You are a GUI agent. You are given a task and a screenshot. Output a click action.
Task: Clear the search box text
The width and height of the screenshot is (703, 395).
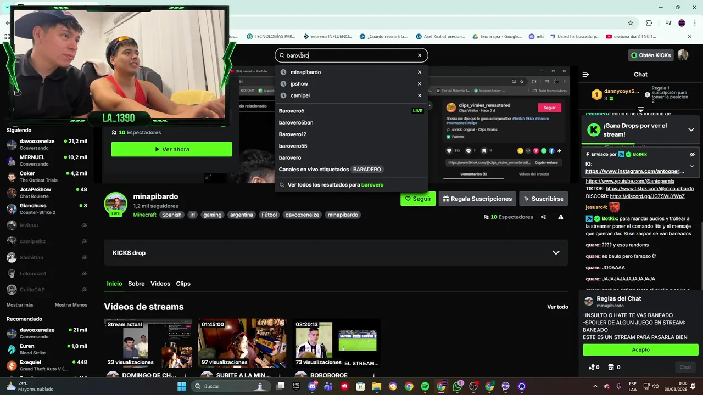point(420,55)
